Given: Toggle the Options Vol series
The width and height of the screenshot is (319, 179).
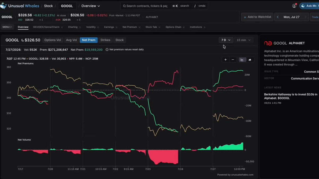Looking at the screenshot, I should click(53, 40).
